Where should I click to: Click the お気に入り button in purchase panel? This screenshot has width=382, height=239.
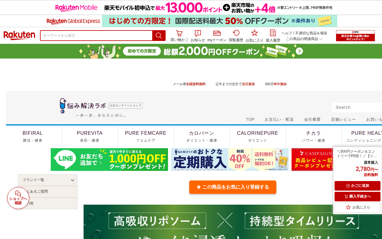click(x=358, y=207)
